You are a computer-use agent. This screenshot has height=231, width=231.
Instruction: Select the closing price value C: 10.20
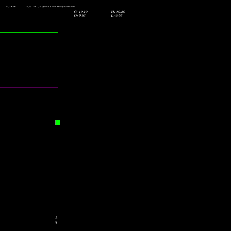coord(81,12)
